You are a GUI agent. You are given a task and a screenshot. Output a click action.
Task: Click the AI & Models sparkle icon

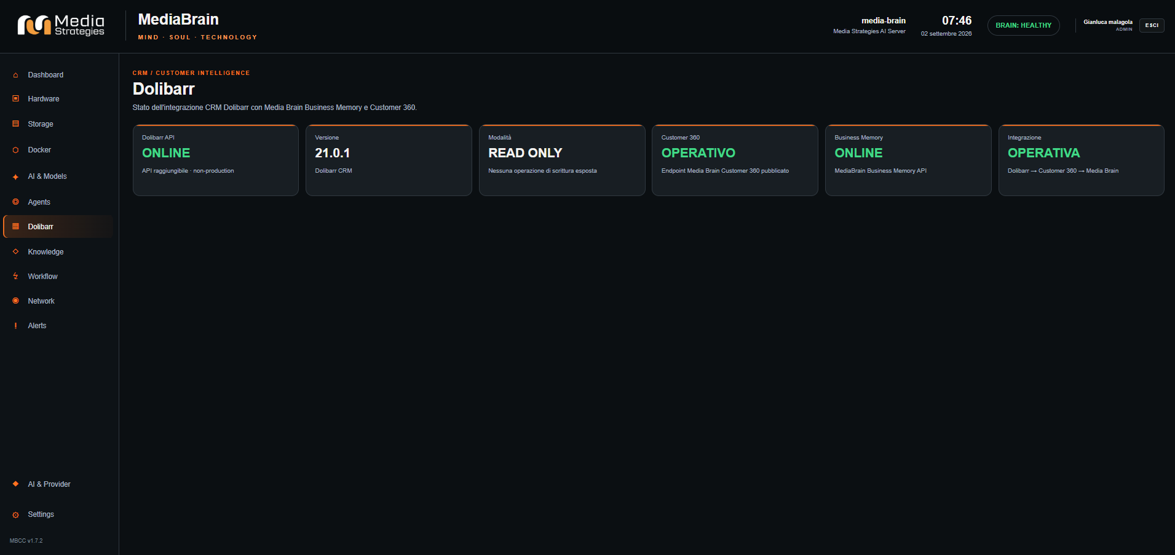(x=15, y=176)
